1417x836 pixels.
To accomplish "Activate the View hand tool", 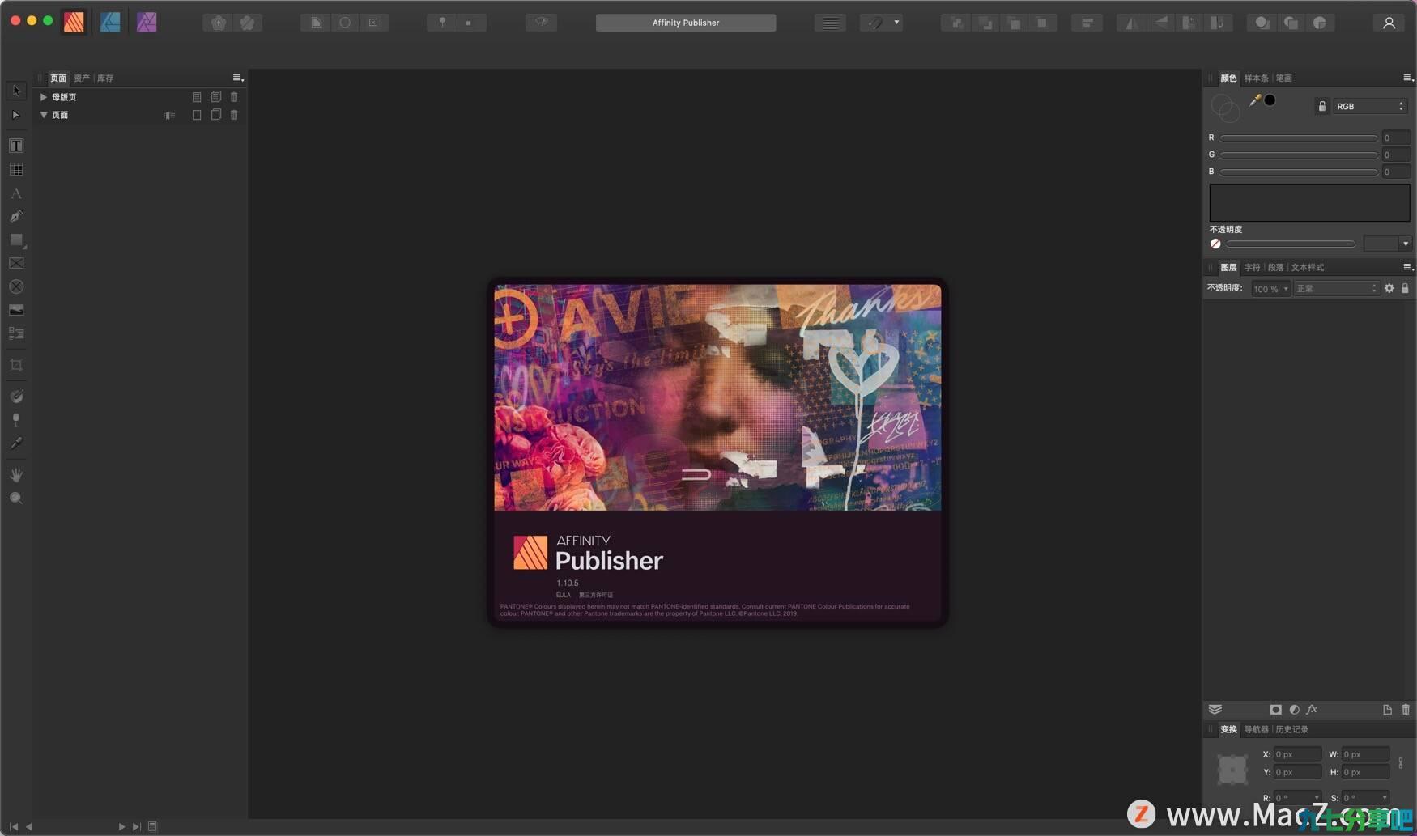I will point(16,475).
